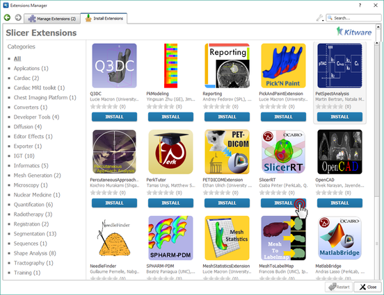The width and height of the screenshot is (384, 295).
Task: Filter by Segmentation category
Action: [35, 234]
